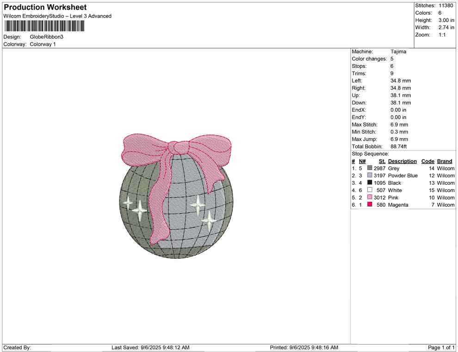Viewport: 458px width, 352px height.
Task: Click the Grey thread color swatch
Action: 370,169
